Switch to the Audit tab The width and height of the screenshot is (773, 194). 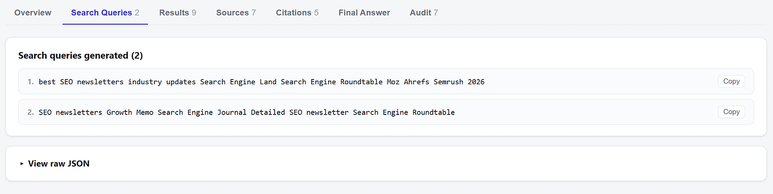click(424, 13)
